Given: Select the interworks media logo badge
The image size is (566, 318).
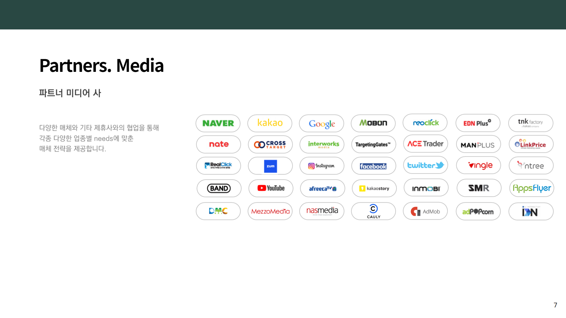Looking at the screenshot, I should coord(322,144).
